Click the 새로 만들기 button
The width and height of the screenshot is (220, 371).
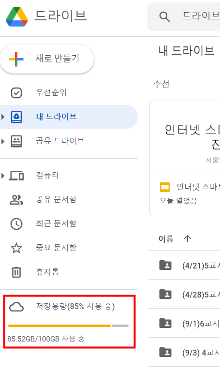47,59
